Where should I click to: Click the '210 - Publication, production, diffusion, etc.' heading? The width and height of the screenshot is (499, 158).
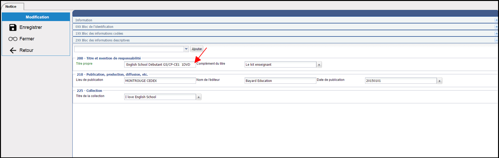[x=112, y=74]
